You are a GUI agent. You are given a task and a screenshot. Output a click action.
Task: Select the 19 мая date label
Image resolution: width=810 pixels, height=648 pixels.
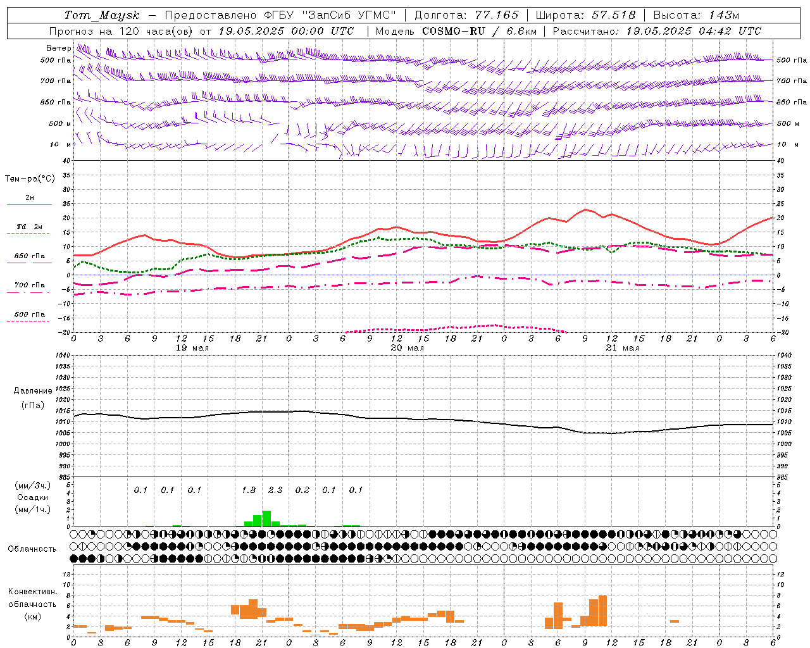tap(192, 348)
